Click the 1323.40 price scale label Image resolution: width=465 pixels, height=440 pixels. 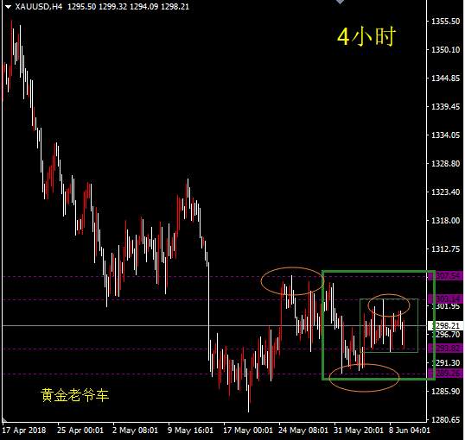click(445, 192)
